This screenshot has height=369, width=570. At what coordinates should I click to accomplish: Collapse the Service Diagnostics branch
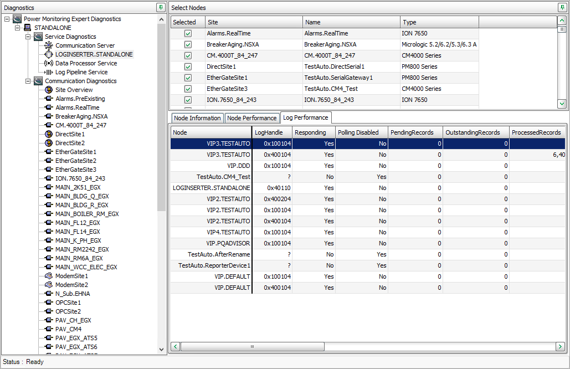click(28, 37)
